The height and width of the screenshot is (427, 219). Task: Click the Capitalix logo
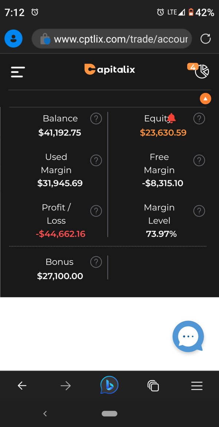109,70
